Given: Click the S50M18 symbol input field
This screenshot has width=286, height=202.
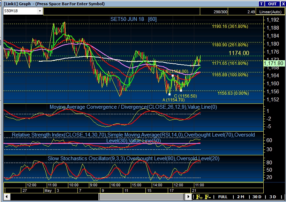Looking at the screenshot, I should coord(21,11).
